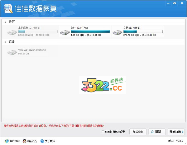Enable 启用扫描参数设置 checkbox

(103, 132)
